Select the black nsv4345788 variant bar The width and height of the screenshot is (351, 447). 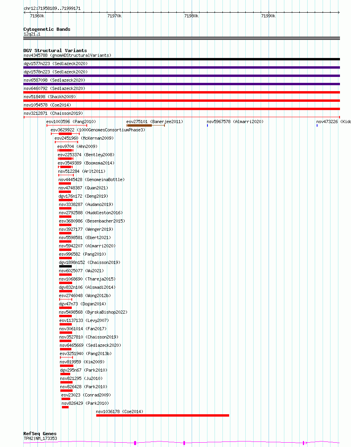tap(181, 59)
